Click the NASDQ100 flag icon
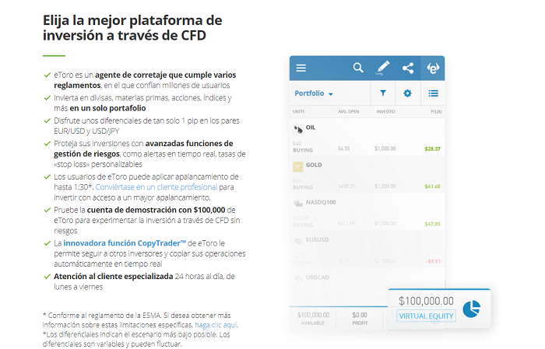This screenshot has width=545, height=349. tap(298, 204)
